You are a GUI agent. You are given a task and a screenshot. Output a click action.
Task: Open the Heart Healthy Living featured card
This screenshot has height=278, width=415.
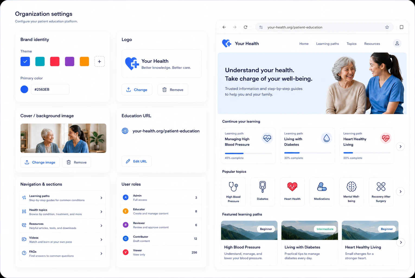tap(370, 243)
